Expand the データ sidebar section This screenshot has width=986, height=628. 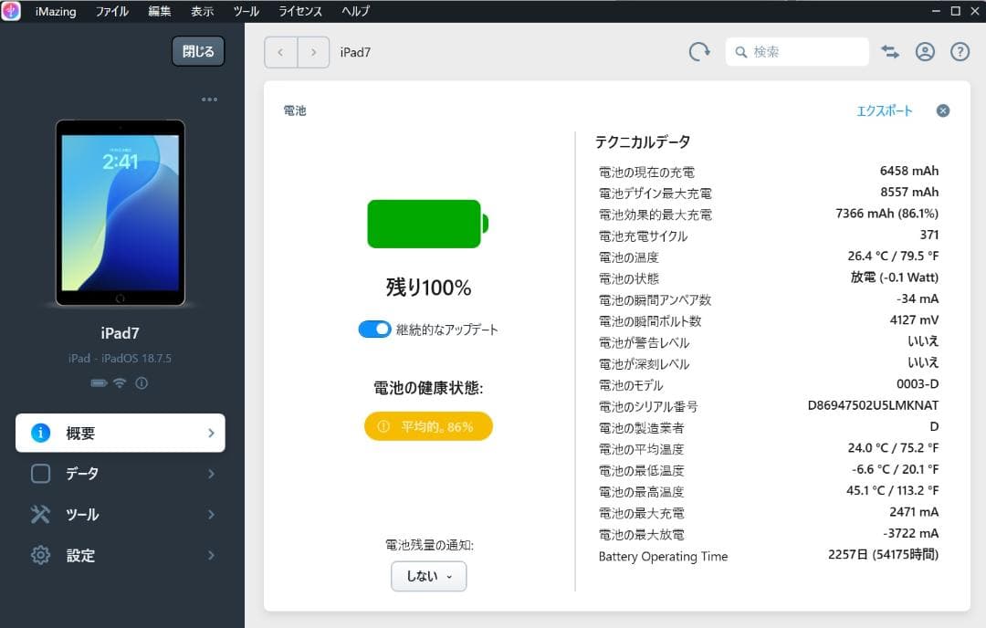point(120,473)
